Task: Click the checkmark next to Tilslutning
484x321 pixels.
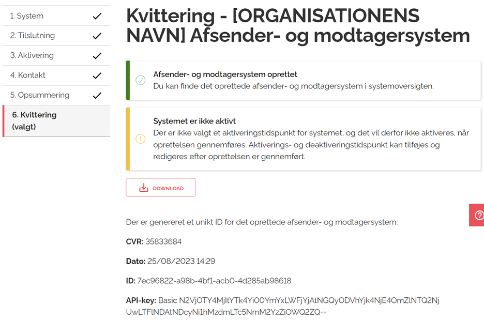Action: (x=97, y=36)
